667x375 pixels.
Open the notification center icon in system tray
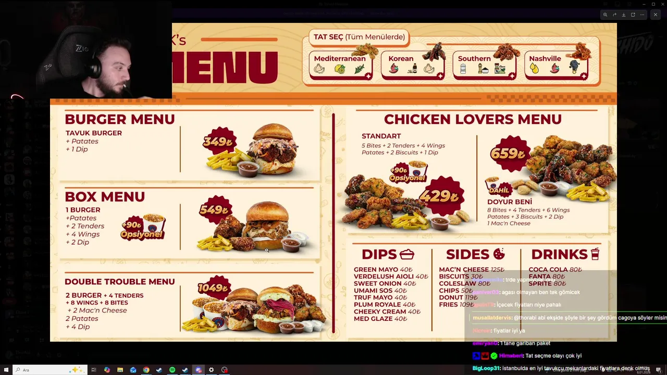(659, 370)
